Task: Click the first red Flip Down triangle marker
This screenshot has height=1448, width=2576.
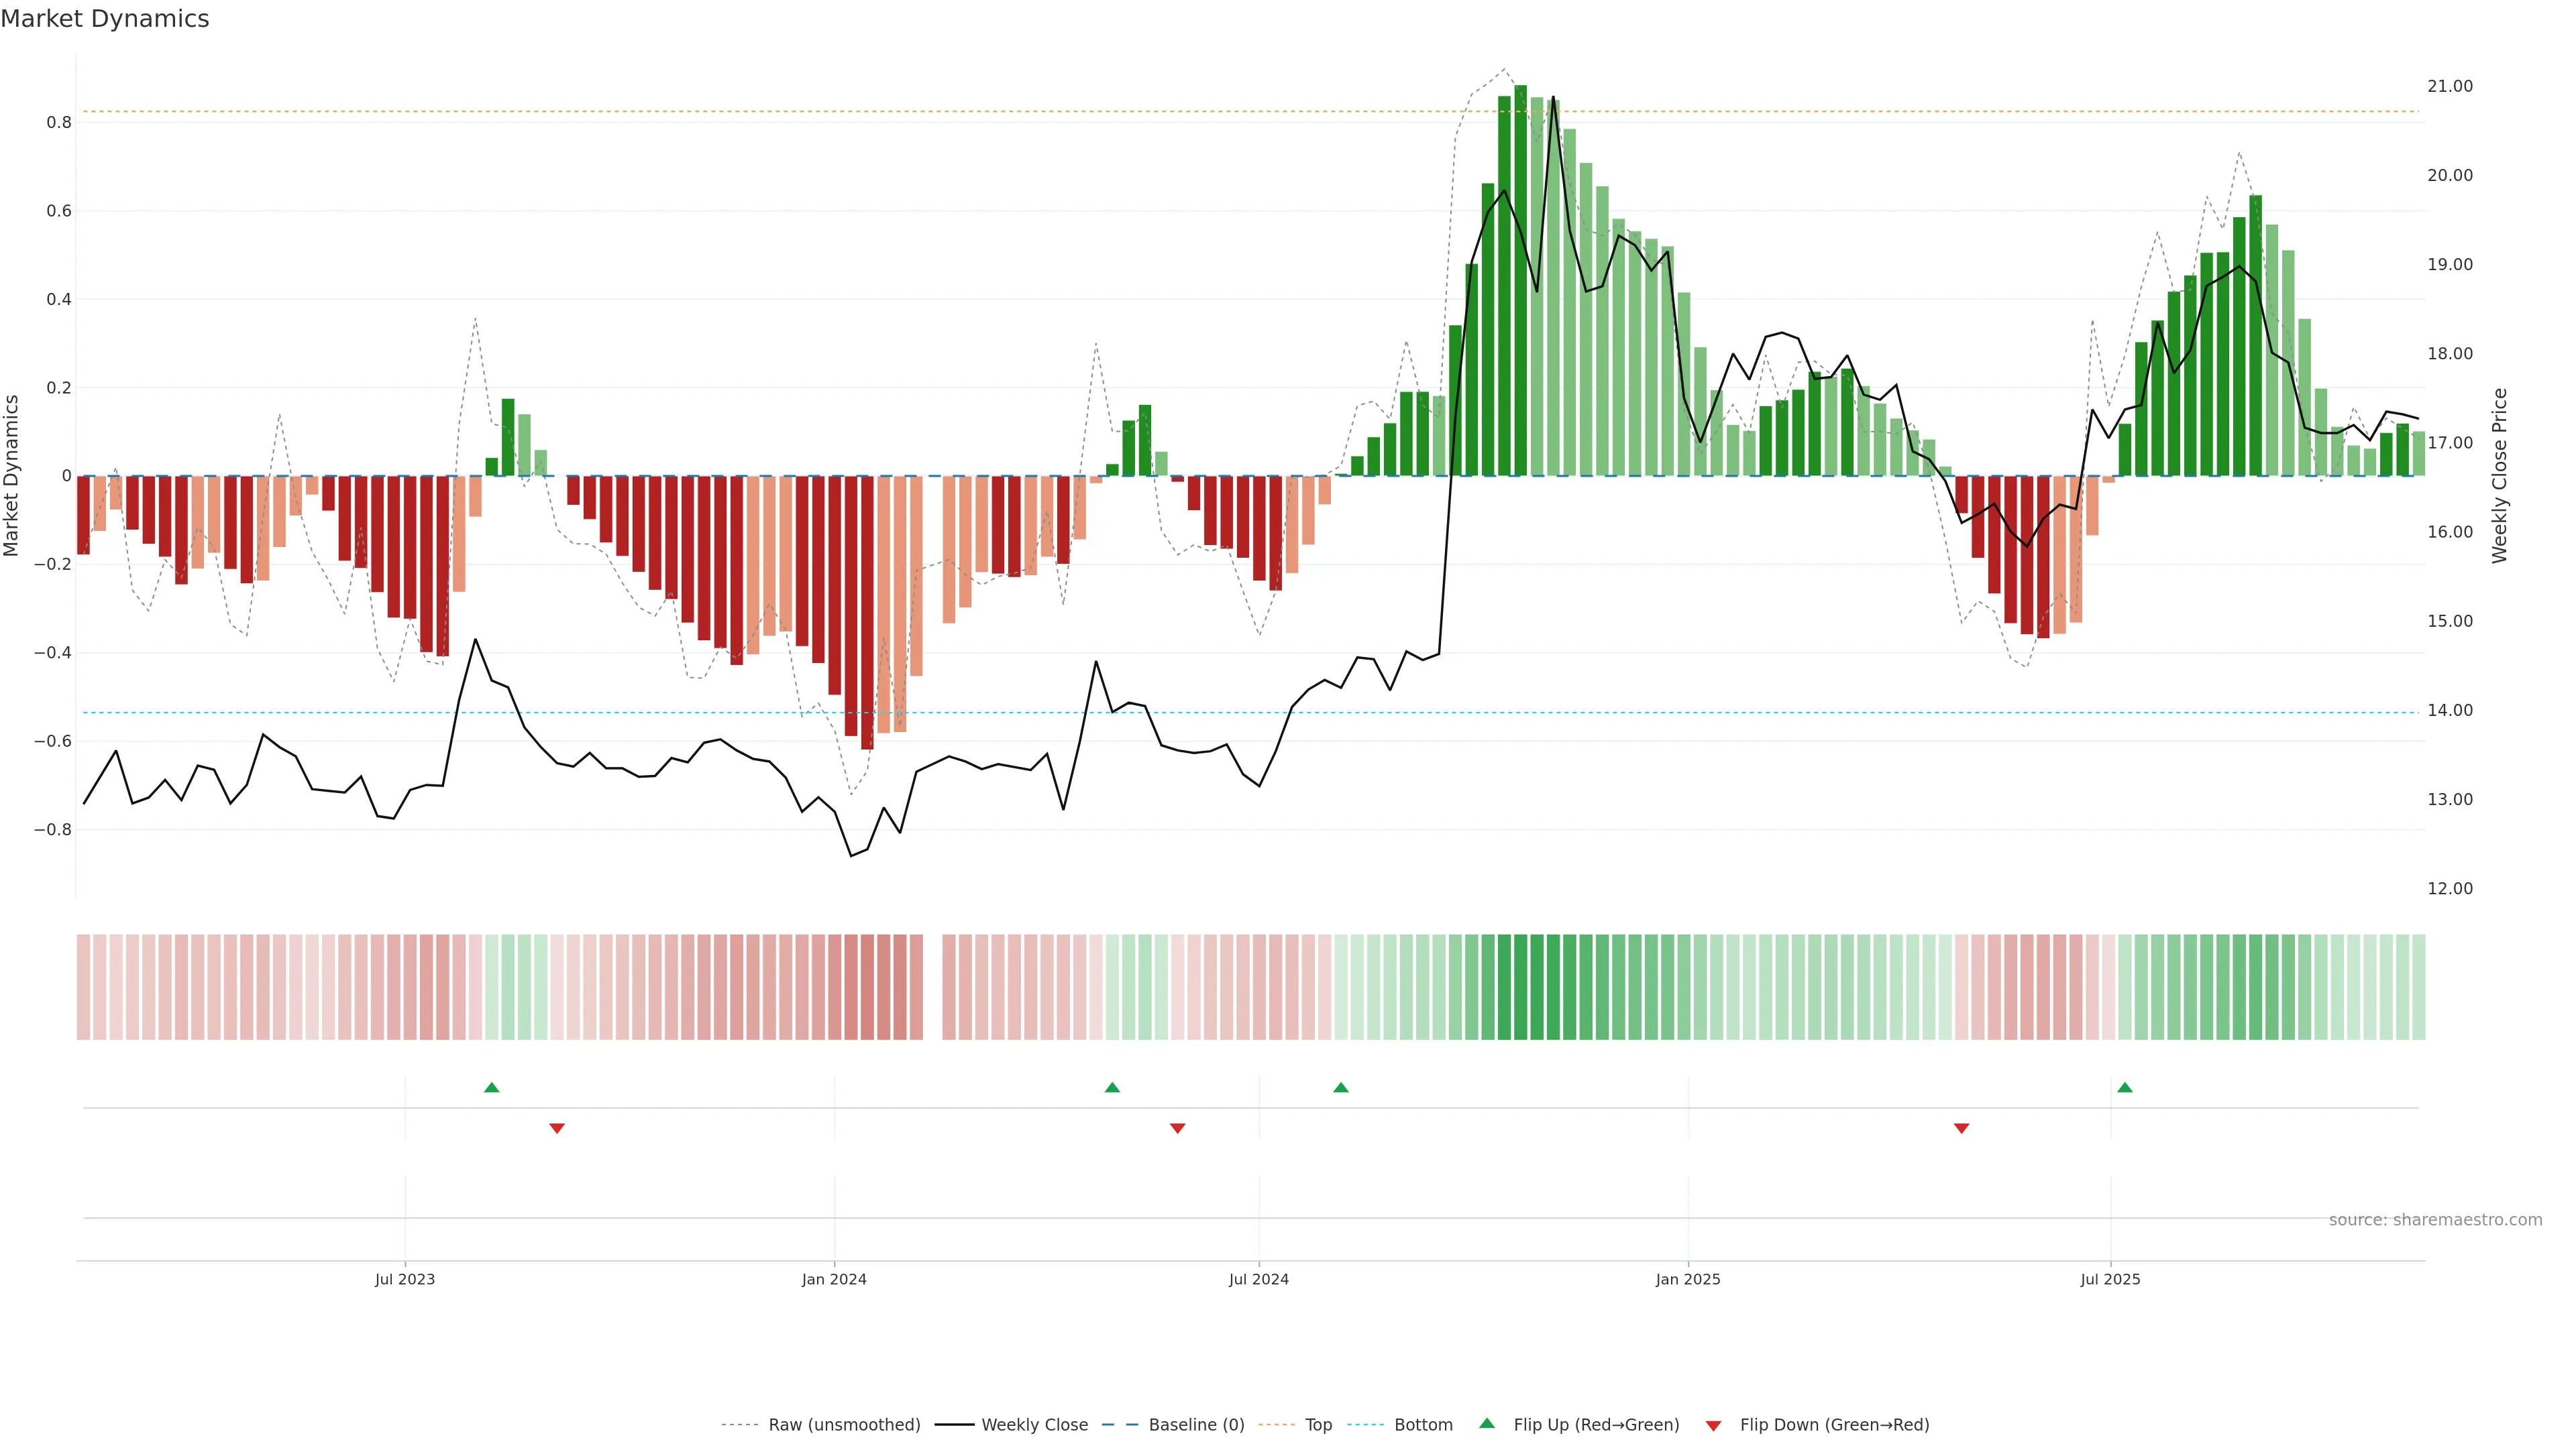Action: tap(557, 1128)
